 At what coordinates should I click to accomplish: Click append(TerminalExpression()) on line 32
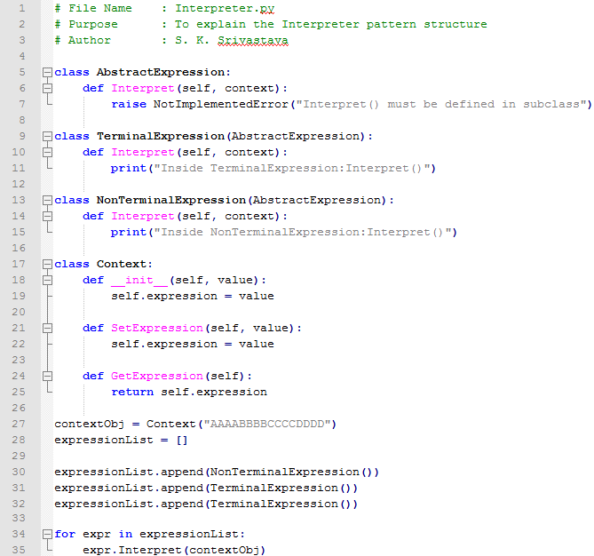[x=259, y=504]
